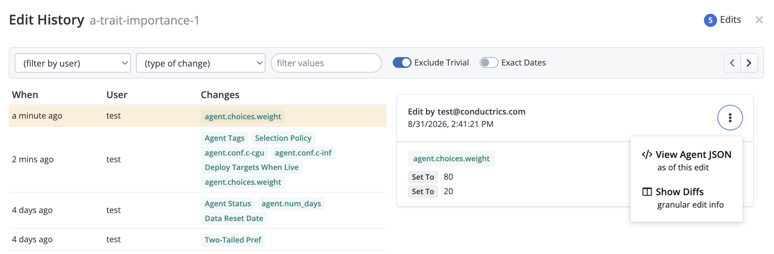Click the Two-Tailed Pref tag

coord(233,240)
